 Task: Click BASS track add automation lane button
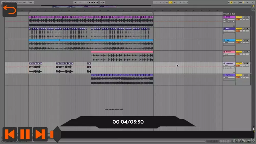click(x=234, y=26)
